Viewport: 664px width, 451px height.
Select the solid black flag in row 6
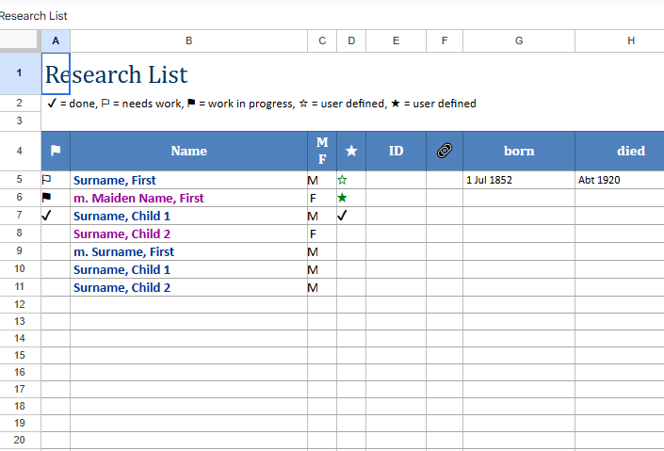(47, 198)
